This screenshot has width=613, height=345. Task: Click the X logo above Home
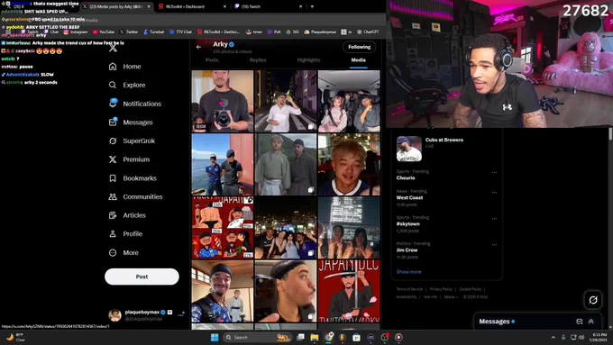click(113, 48)
